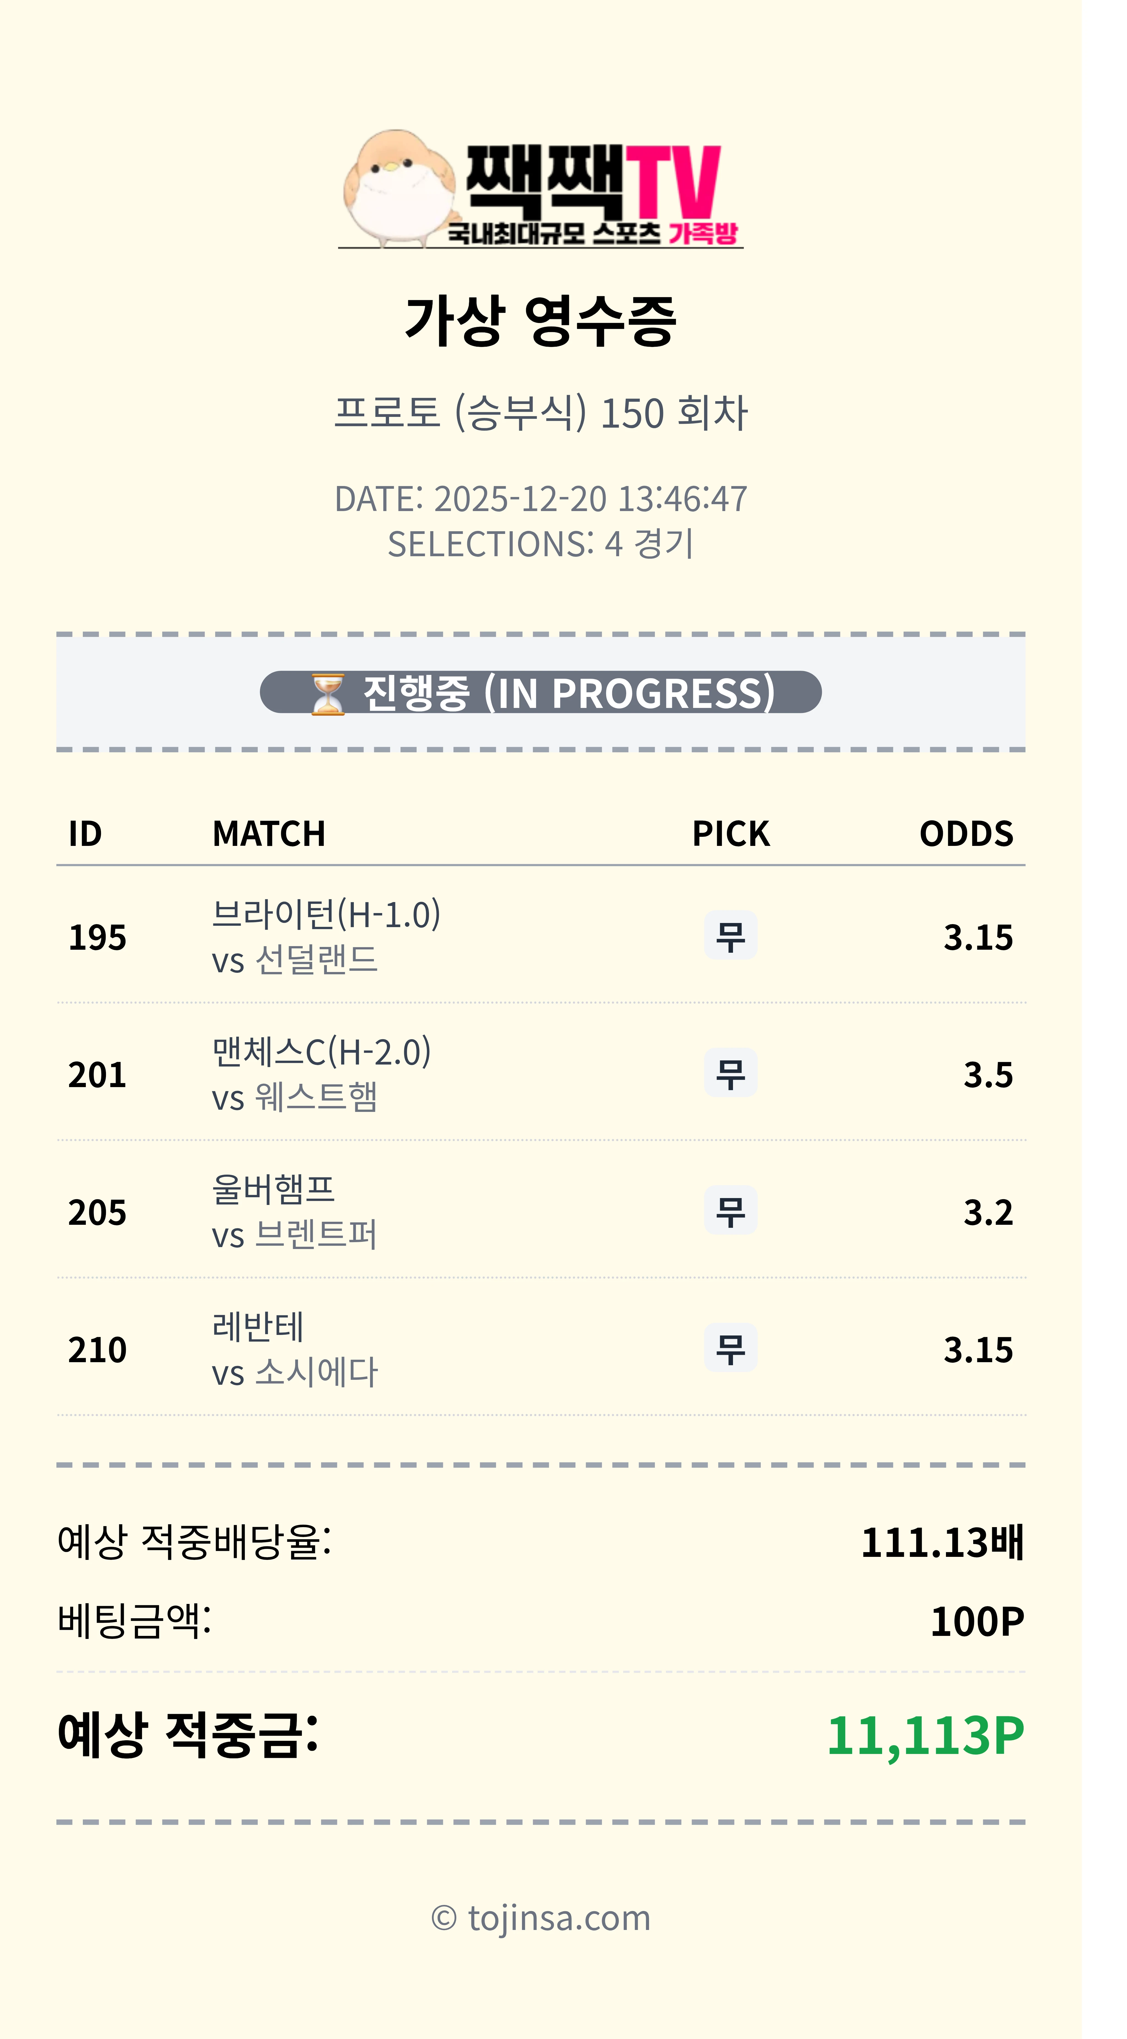Select the 브라이턴(H-1.0) match name

[x=326, y=914]
